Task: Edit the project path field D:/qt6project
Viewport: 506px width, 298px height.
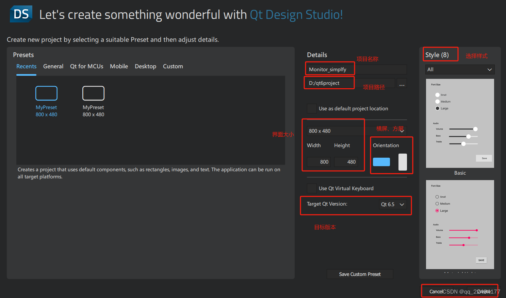Action: pos(351,83)
